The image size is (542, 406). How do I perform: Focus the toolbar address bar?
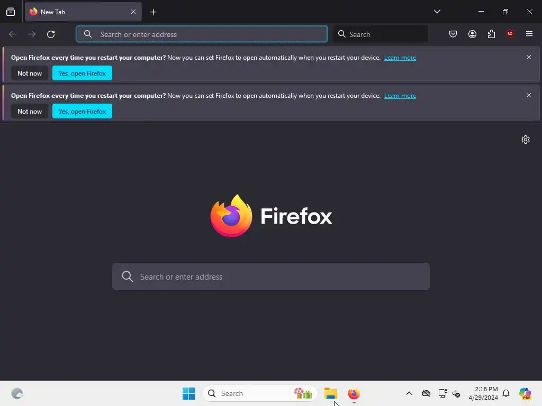(202, 34)
